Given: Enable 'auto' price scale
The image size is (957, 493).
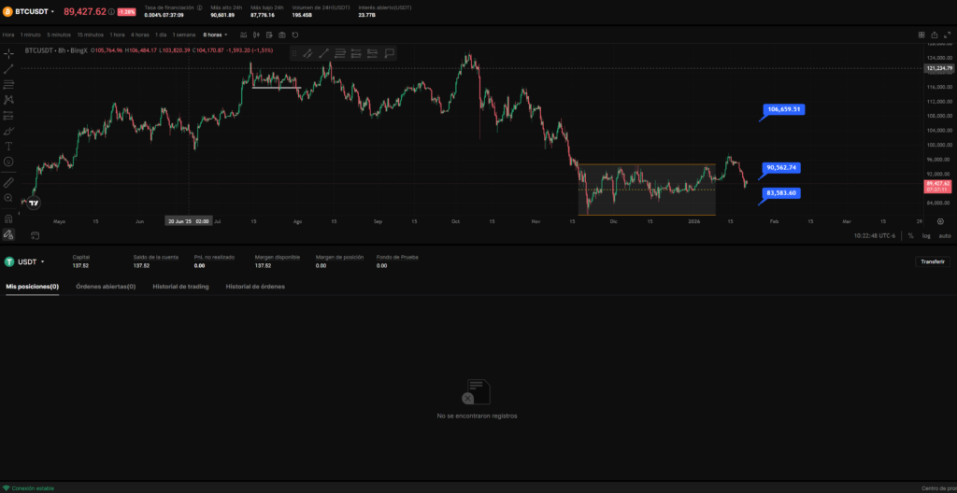Looking at the screenshot, I should (944, 235).
